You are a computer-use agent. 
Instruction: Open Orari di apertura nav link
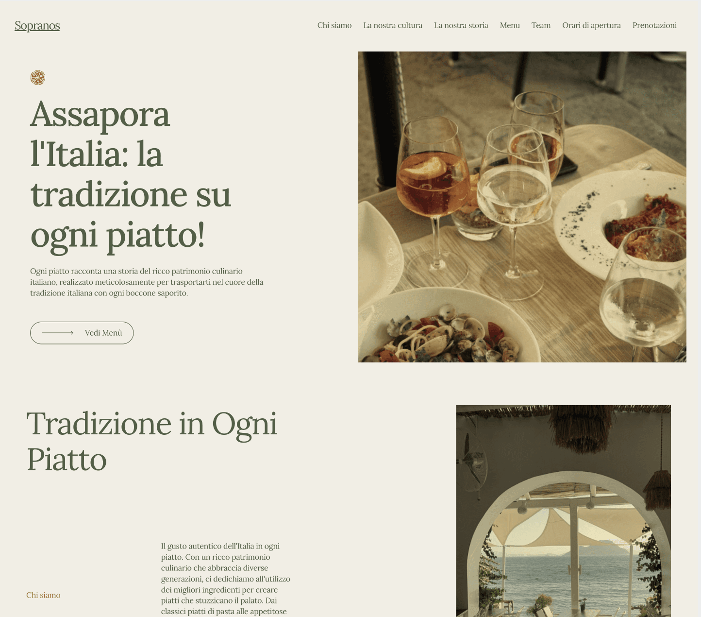(x=591, y=25)
